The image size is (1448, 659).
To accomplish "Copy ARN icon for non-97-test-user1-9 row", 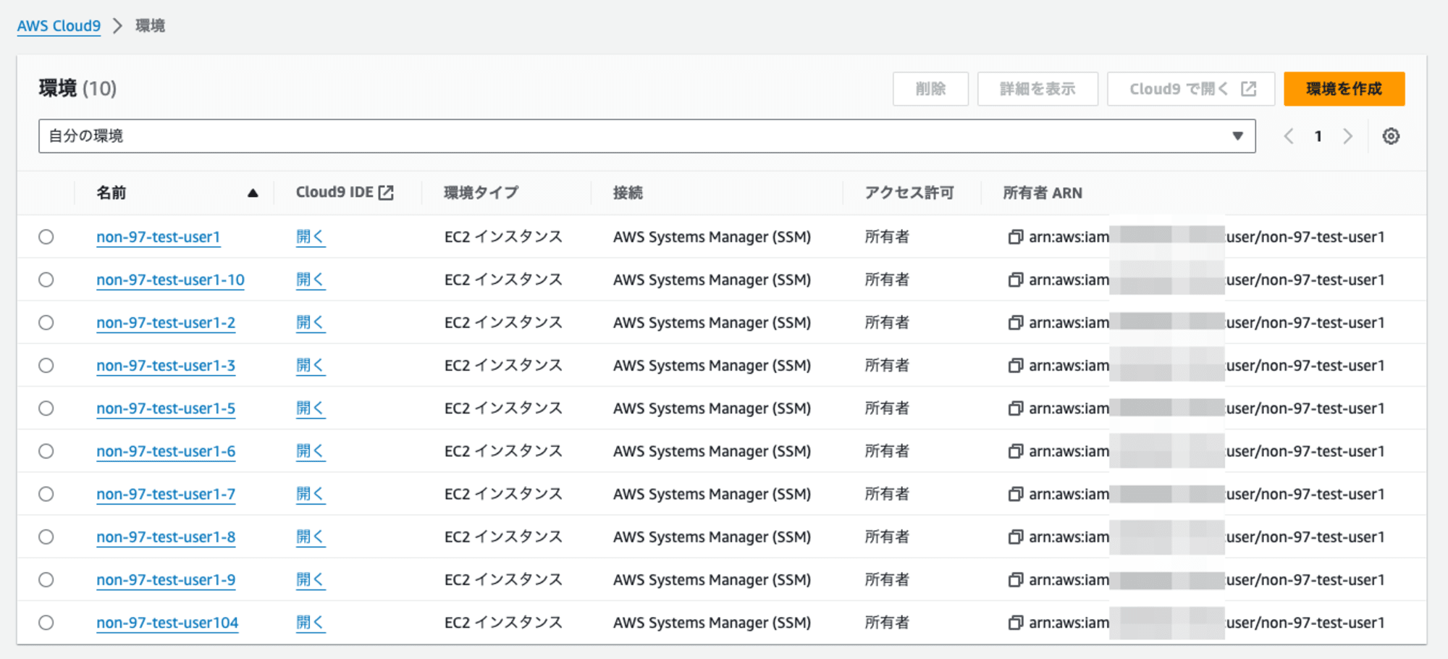I will [x=1016, y=579].
